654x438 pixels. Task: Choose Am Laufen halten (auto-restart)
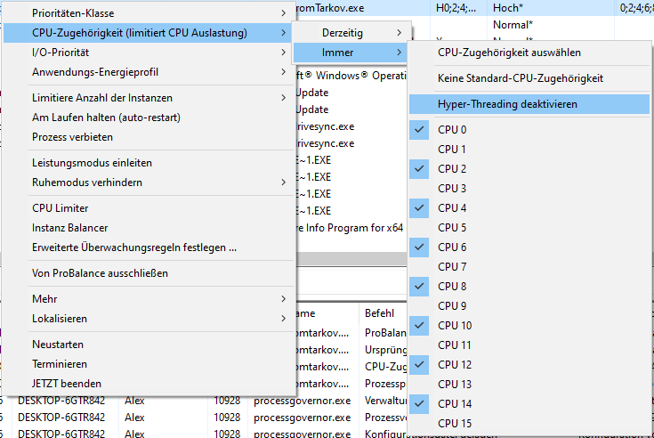click(149, 118)
